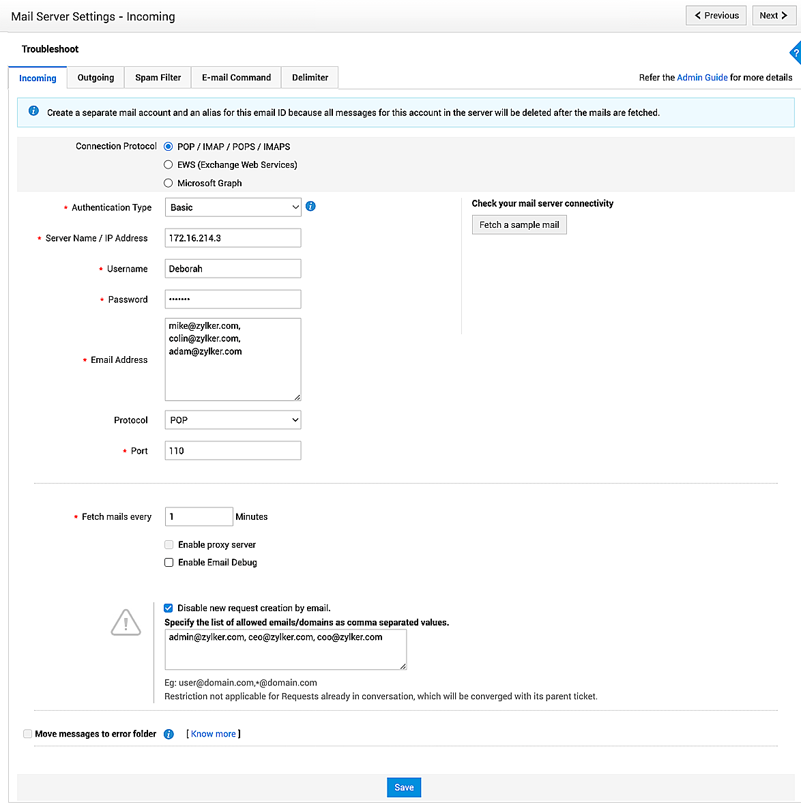Viewport: 801px width, 809px height.
Task: Open the Admin Guide link
Action: [x=702, y=78]
